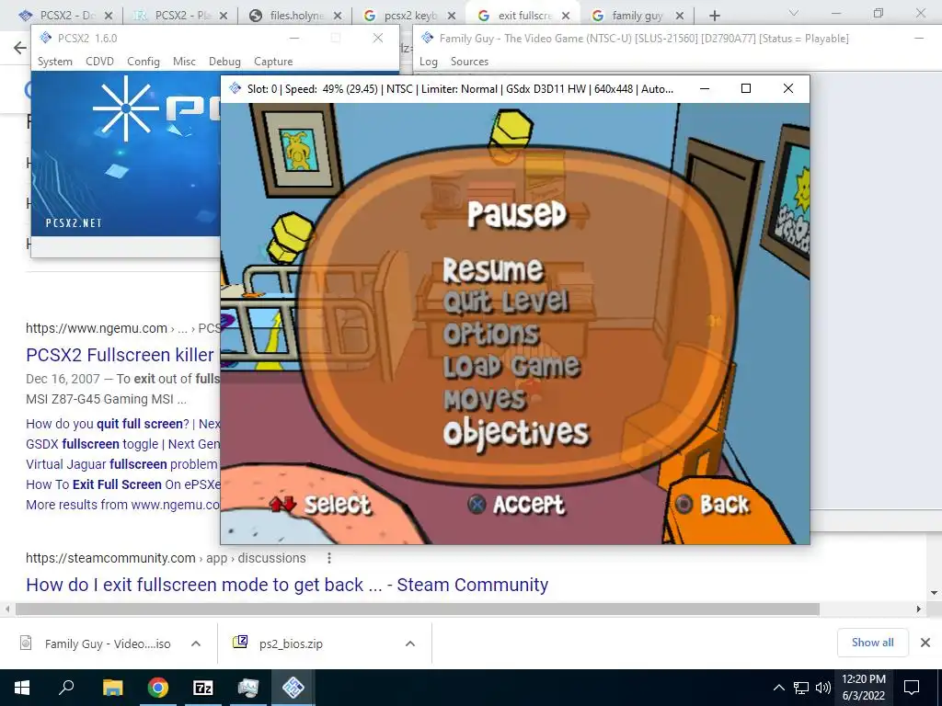Open Windows taskbar search
Screen dimensions: 942x706
tap(66, 688)
